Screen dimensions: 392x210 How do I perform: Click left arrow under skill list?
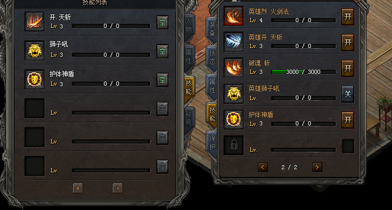coord(78,188)
